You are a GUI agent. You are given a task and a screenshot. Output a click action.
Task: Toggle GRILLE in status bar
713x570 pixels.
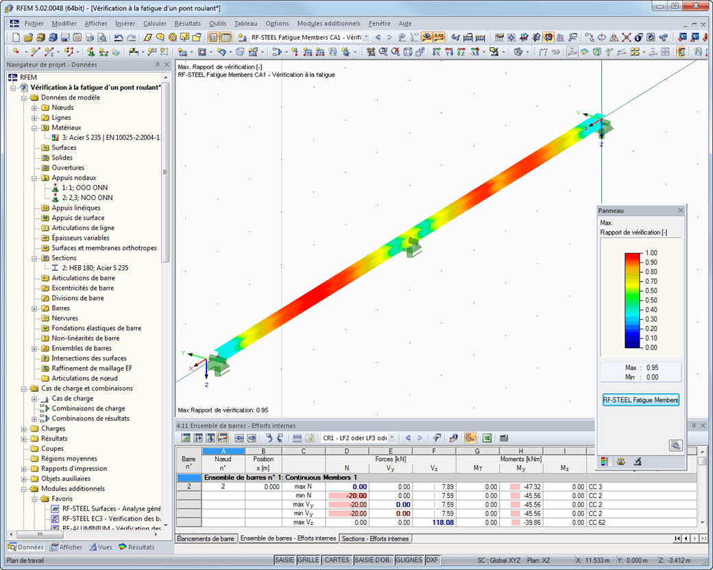point(309,560)
